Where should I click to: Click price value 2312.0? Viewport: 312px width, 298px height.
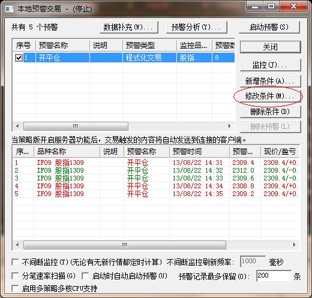pyautogui.click(x=243, y=170)
